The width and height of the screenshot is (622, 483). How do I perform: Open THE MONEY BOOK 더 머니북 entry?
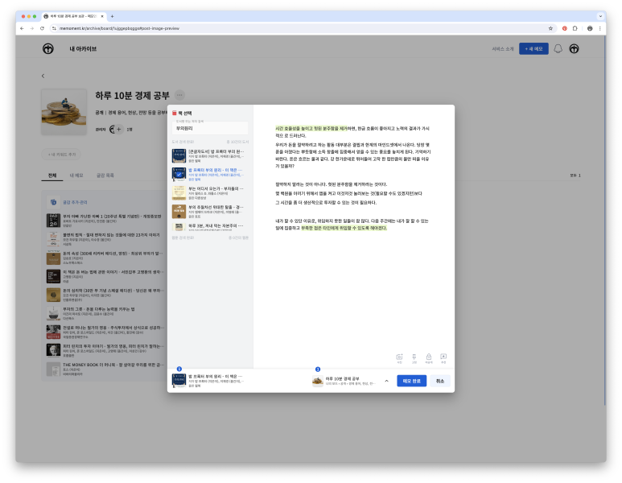[105, 369]
